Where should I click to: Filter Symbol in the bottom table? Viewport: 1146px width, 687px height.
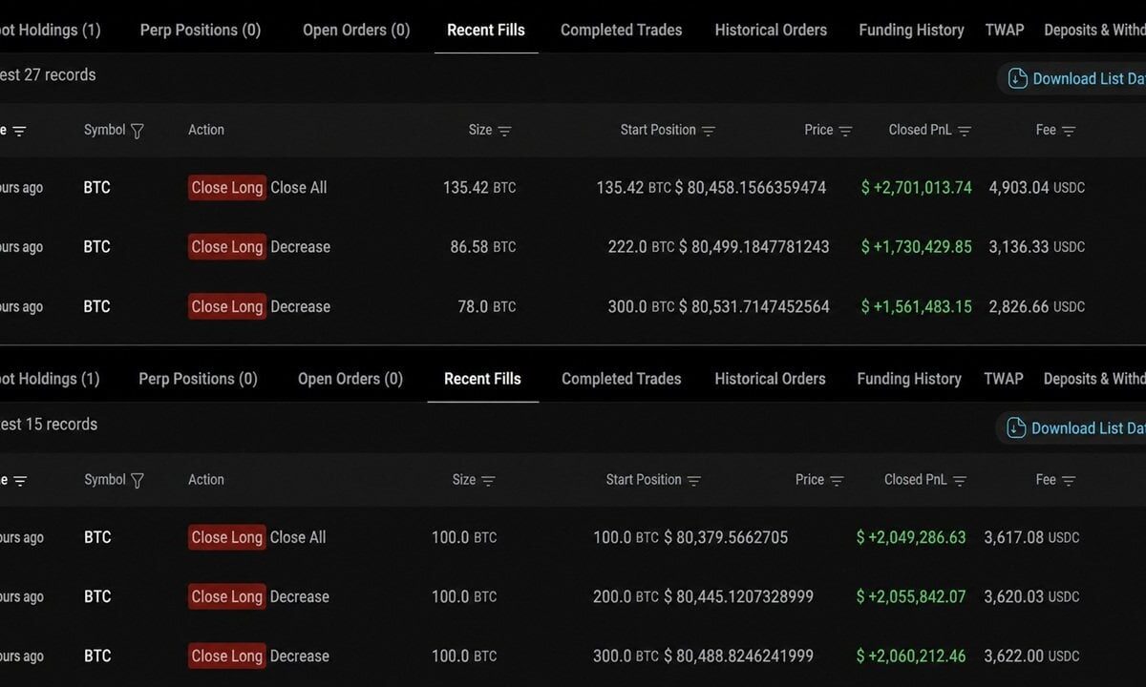[137, 481]
